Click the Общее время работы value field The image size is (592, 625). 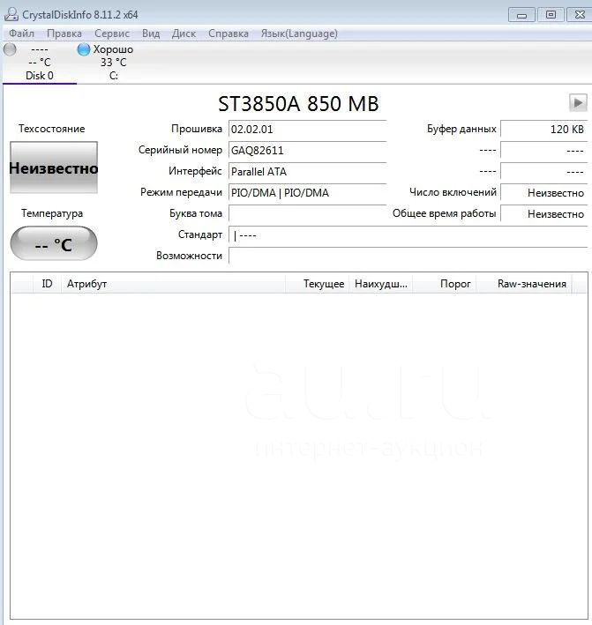(544, 213)
